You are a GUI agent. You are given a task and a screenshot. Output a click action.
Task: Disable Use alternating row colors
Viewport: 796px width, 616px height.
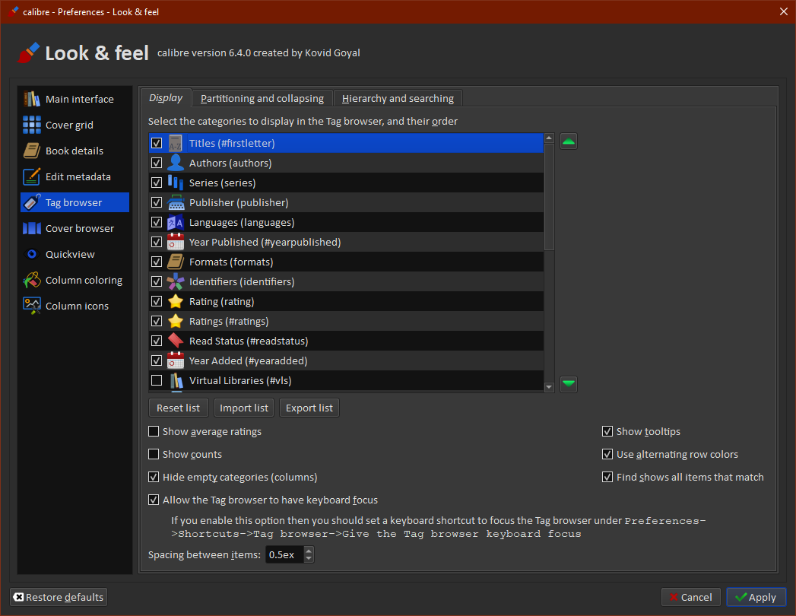point(607,455)
